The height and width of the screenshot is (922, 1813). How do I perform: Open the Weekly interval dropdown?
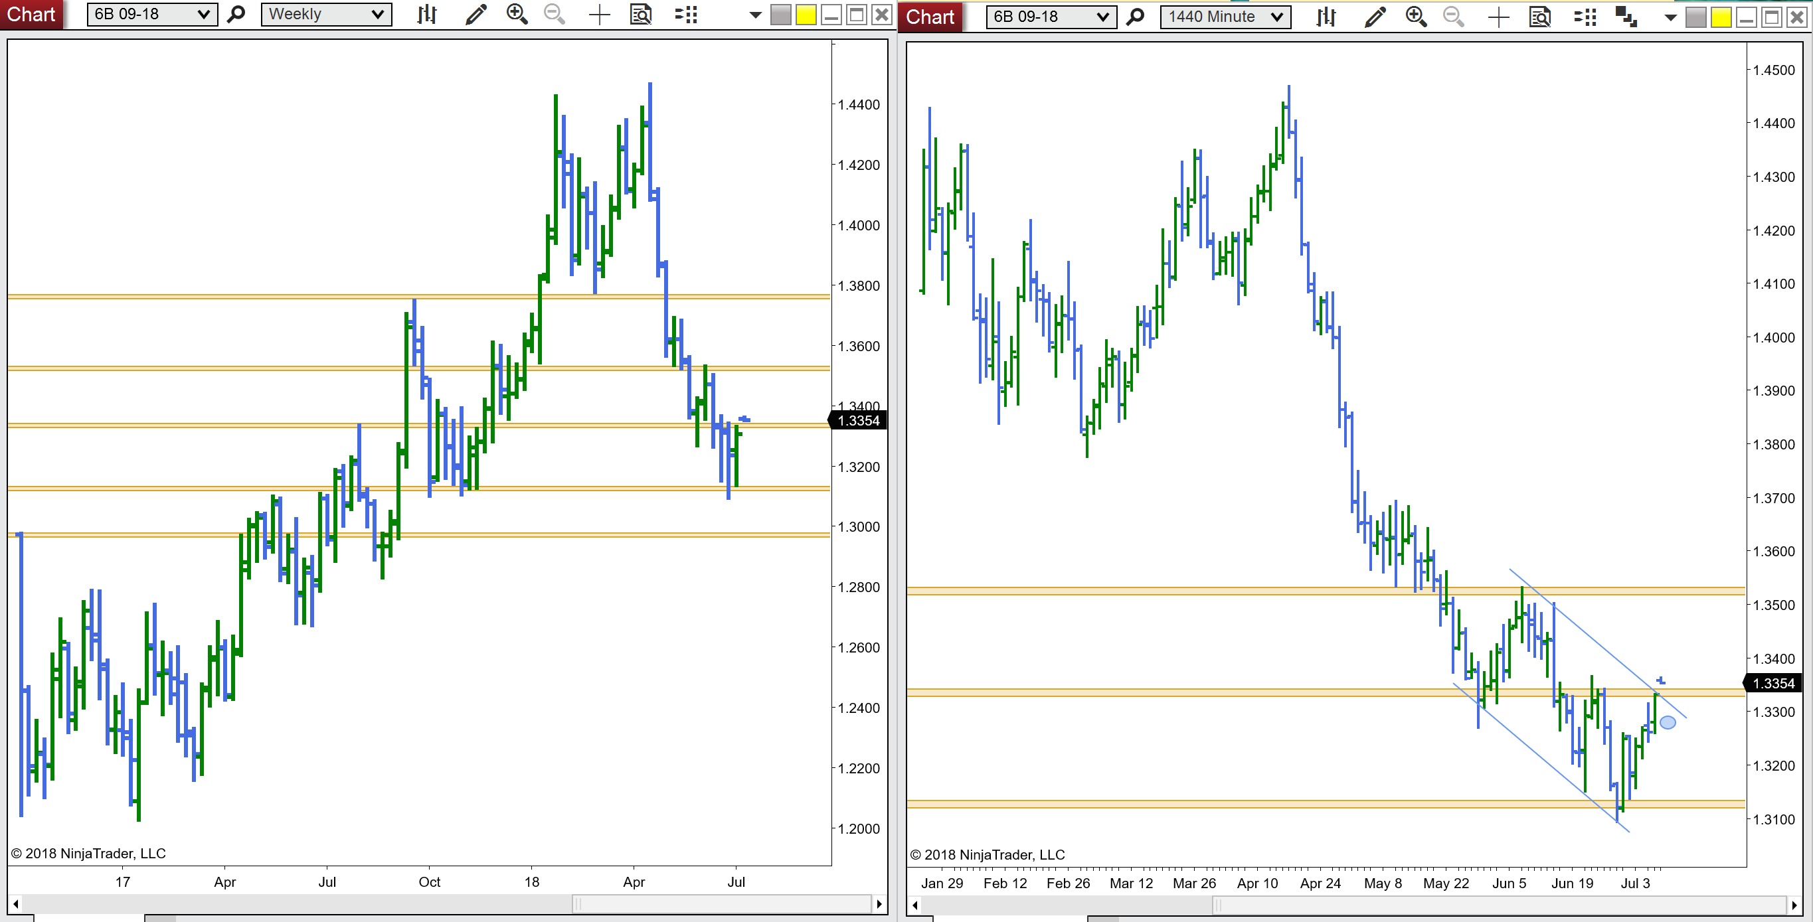[327, 14]
